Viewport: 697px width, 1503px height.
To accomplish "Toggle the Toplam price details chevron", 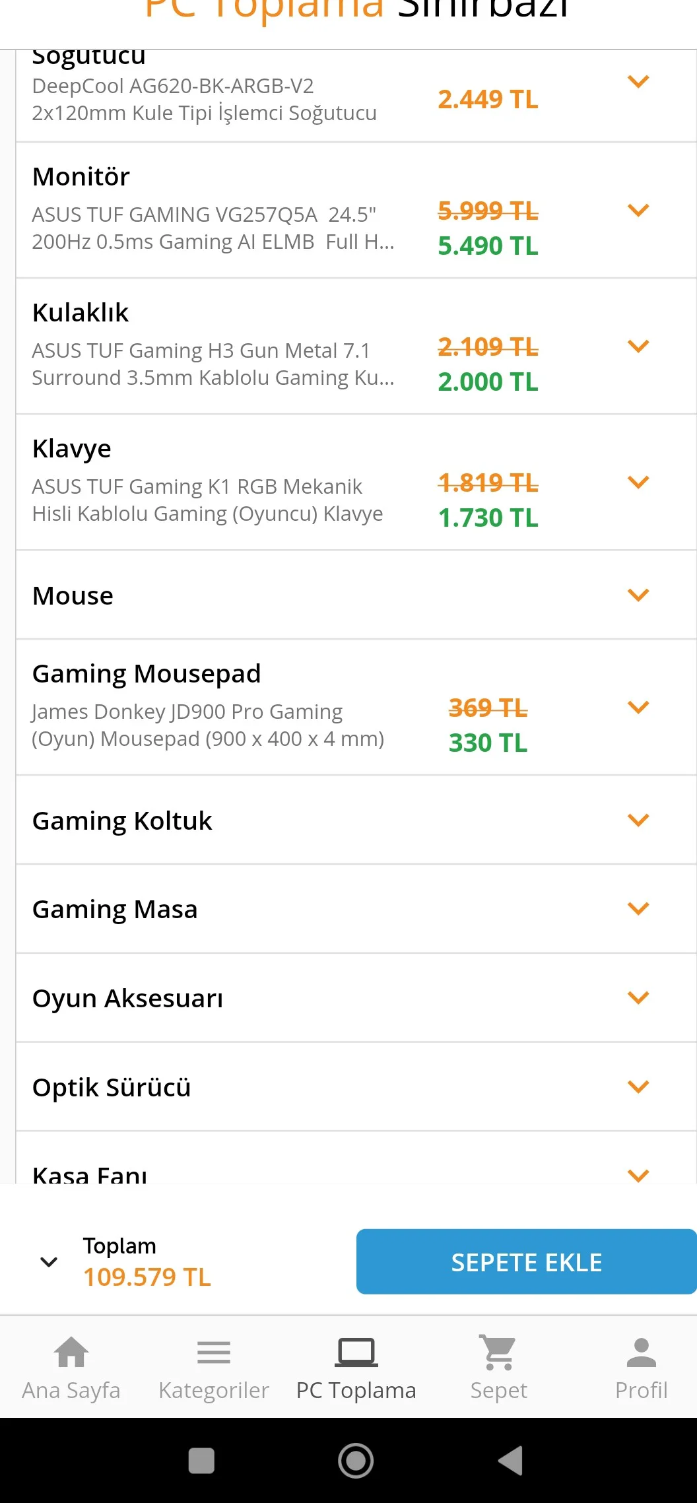I will click(x=49, y=1262).
